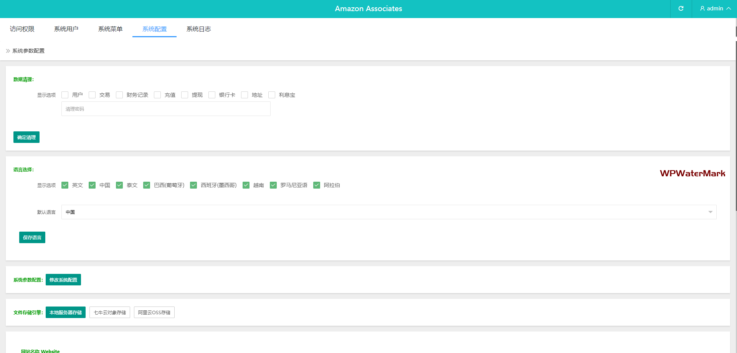Select 七牛云对象存储 storage engine

110,312
